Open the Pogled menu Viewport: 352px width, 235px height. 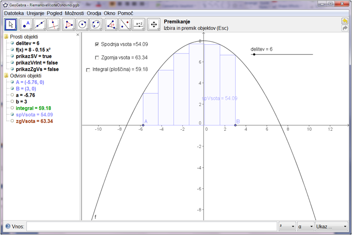tap(55, 13)
